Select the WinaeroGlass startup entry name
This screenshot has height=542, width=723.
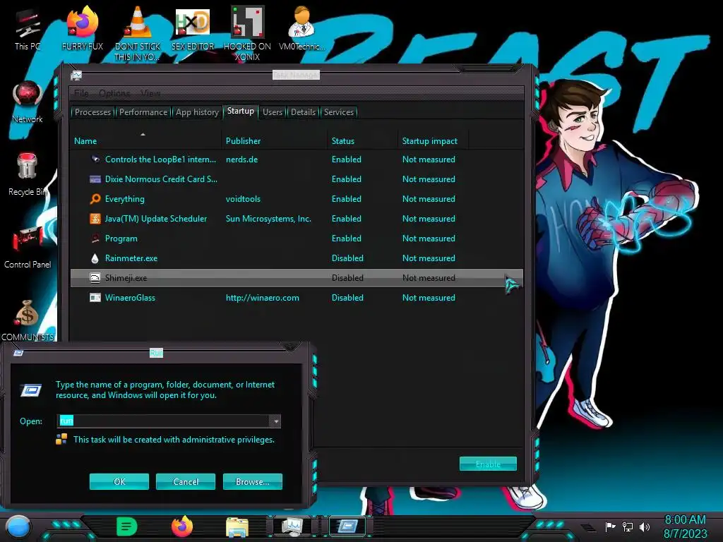(x=130, y=298)
